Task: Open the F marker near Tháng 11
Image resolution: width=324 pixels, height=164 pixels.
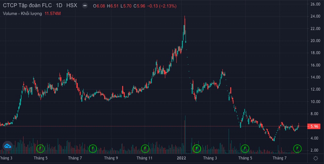Action: 145,149
